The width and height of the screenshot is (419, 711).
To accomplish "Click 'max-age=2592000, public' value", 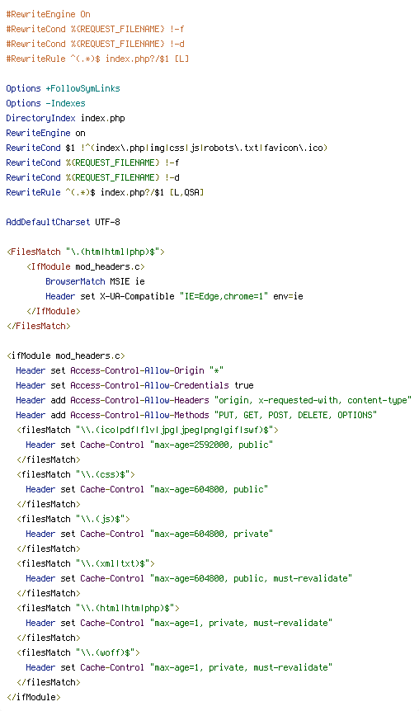I will tap(211, 445).
